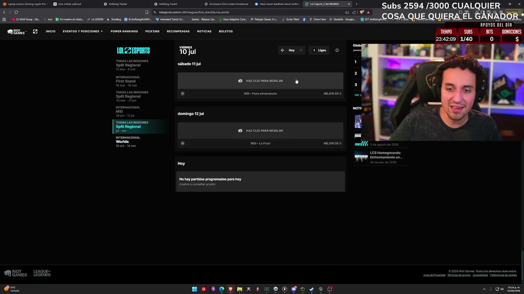Open the Power Rankings menu item
Screen dimensions: 524x294
tap(124, 31)
